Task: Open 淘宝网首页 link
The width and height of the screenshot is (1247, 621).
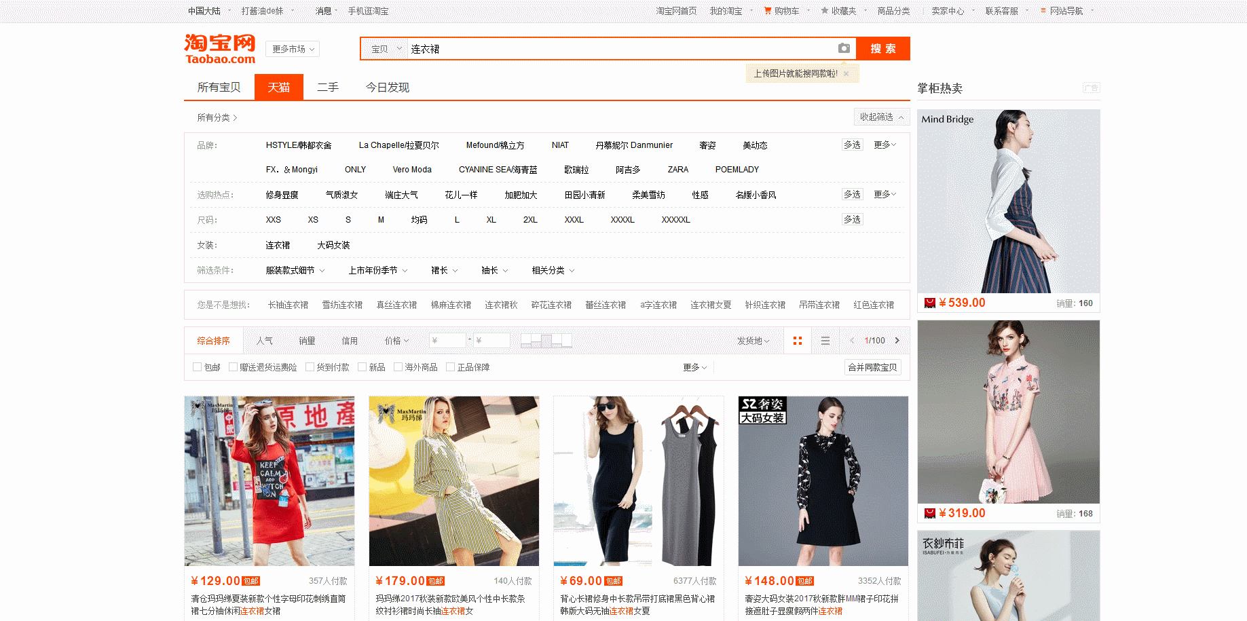Action: tap(676, 11)
